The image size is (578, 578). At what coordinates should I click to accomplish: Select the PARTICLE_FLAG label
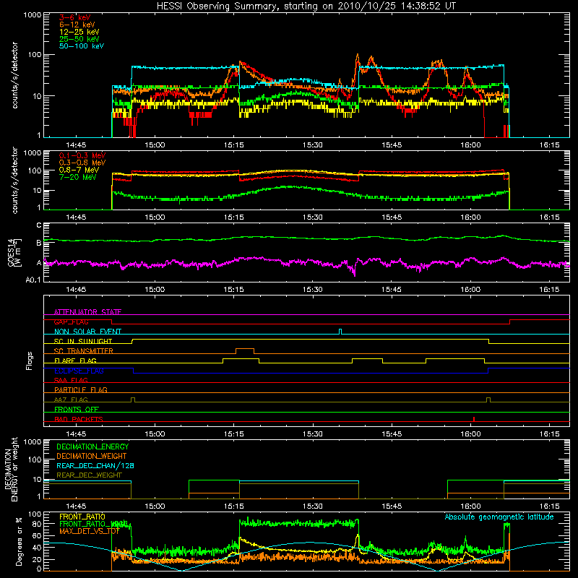[x=81, y=389]
